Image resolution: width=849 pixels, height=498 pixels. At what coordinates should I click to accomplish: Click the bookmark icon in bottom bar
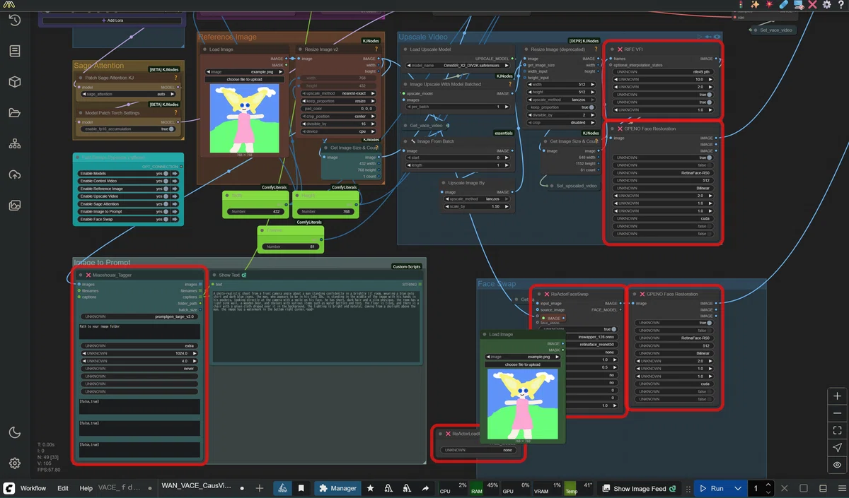[x=301, y=488]
